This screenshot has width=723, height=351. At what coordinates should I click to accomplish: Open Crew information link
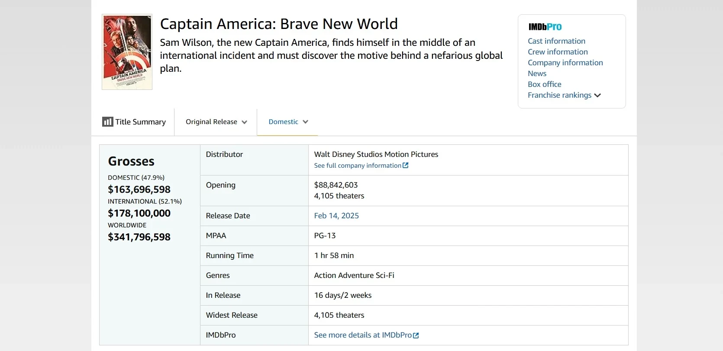[x=558, y=52]
